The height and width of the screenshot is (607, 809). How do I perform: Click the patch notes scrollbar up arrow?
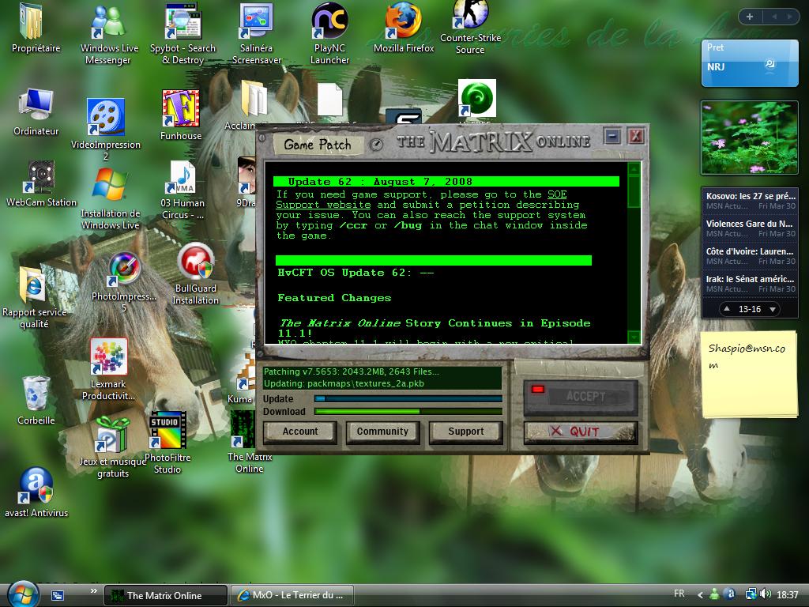pos(634,168)
